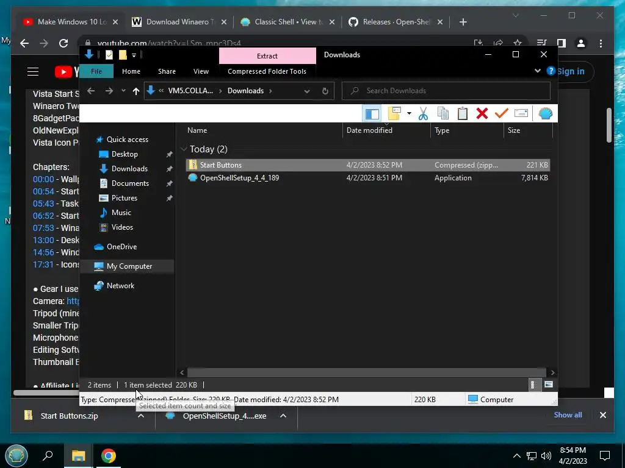Click VM5.COLLA... breadcrumb segment
625x468 pixels.
pos(190,91)
